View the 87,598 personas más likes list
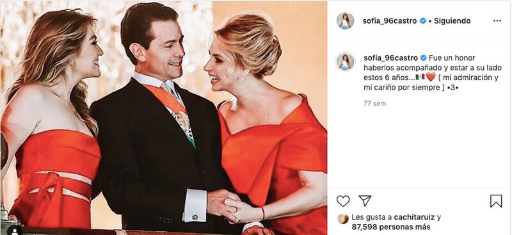This screenshot has width=512, height=235. coord(391,227)
